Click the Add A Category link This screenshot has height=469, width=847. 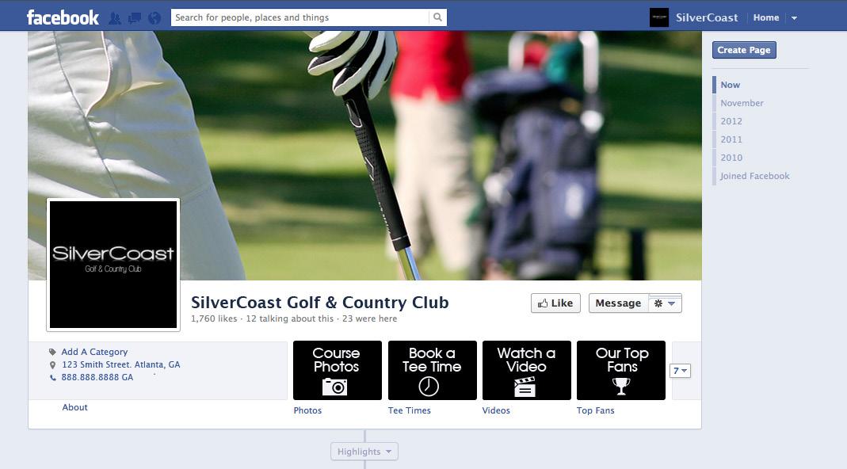pos(94,352)
